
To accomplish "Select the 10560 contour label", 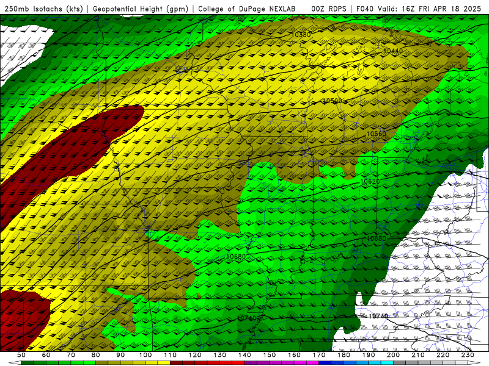I will coord(376,134).
